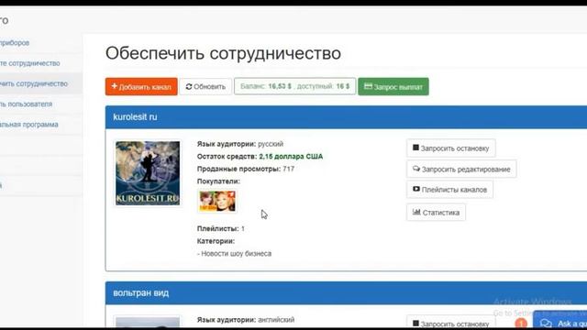Open the программа sidebar item
587x330 pixels.
(29, 125)
